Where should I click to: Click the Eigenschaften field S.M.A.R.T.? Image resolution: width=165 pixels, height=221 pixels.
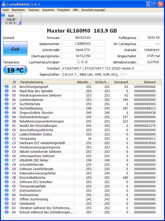pyautogui.click(x=111, y=74)
